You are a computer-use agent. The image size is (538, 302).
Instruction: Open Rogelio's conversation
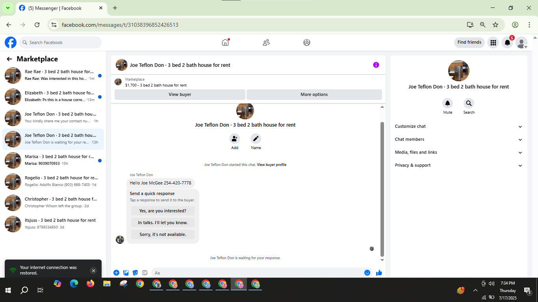pyautogui.click(x=53, y=182)
